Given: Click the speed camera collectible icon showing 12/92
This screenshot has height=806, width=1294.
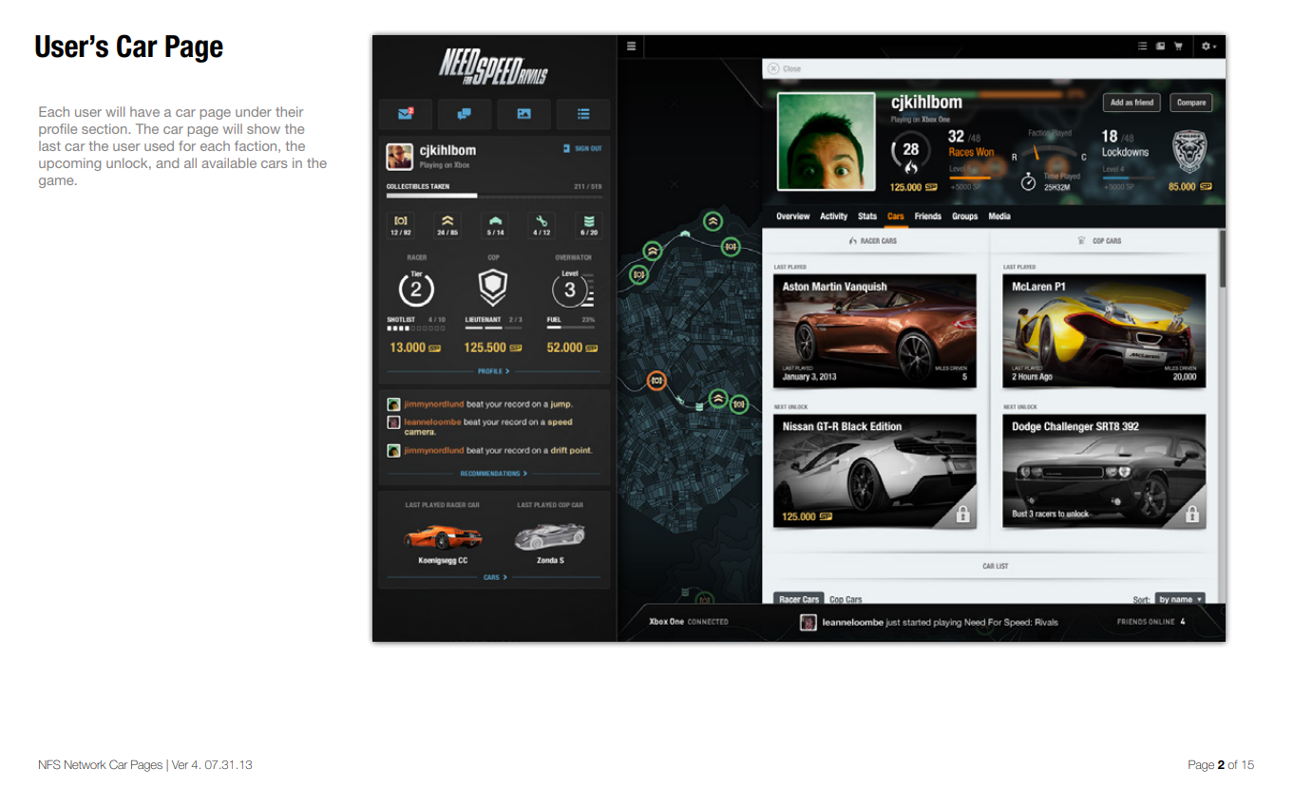Looking at the screenshot, I should click(x=401, y=224).
